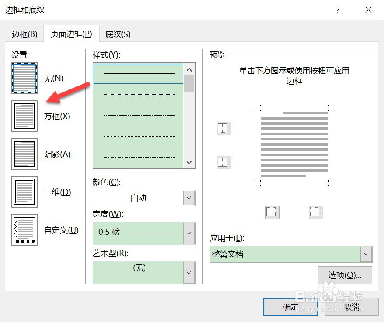Viewport: 384px width, 322px height.
Task: Pick the 阴影(A) shadow border setting icon
Action: (24, 154)
